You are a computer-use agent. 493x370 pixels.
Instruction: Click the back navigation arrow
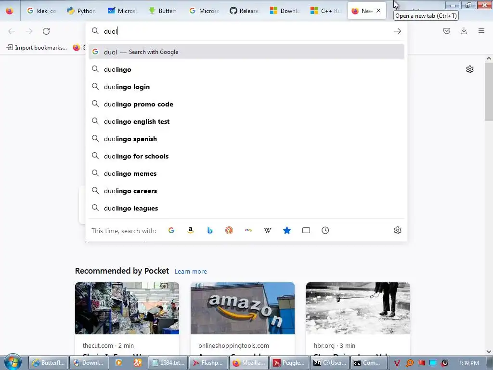pos(12,31)
